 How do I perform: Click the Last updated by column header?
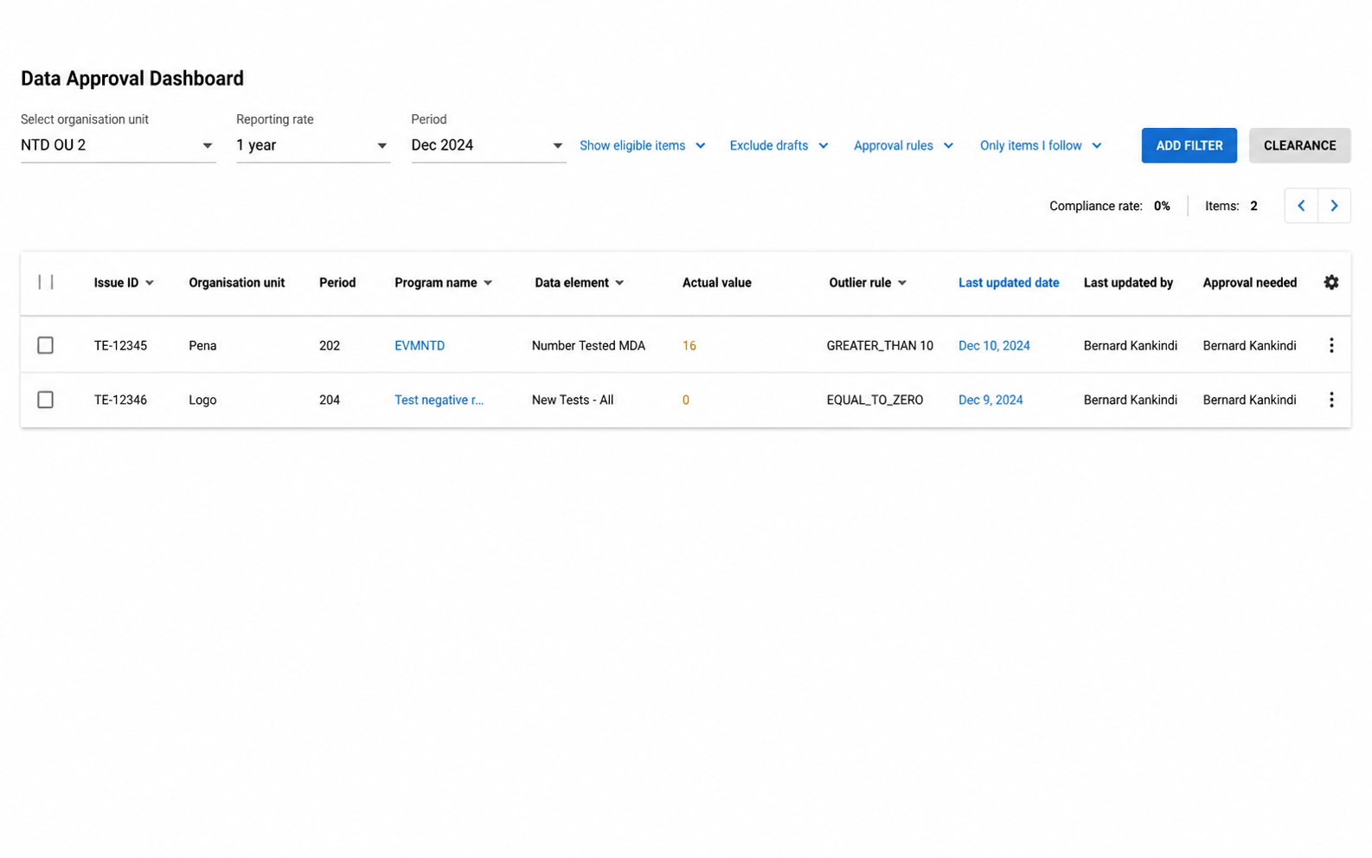pos(1128,283)
